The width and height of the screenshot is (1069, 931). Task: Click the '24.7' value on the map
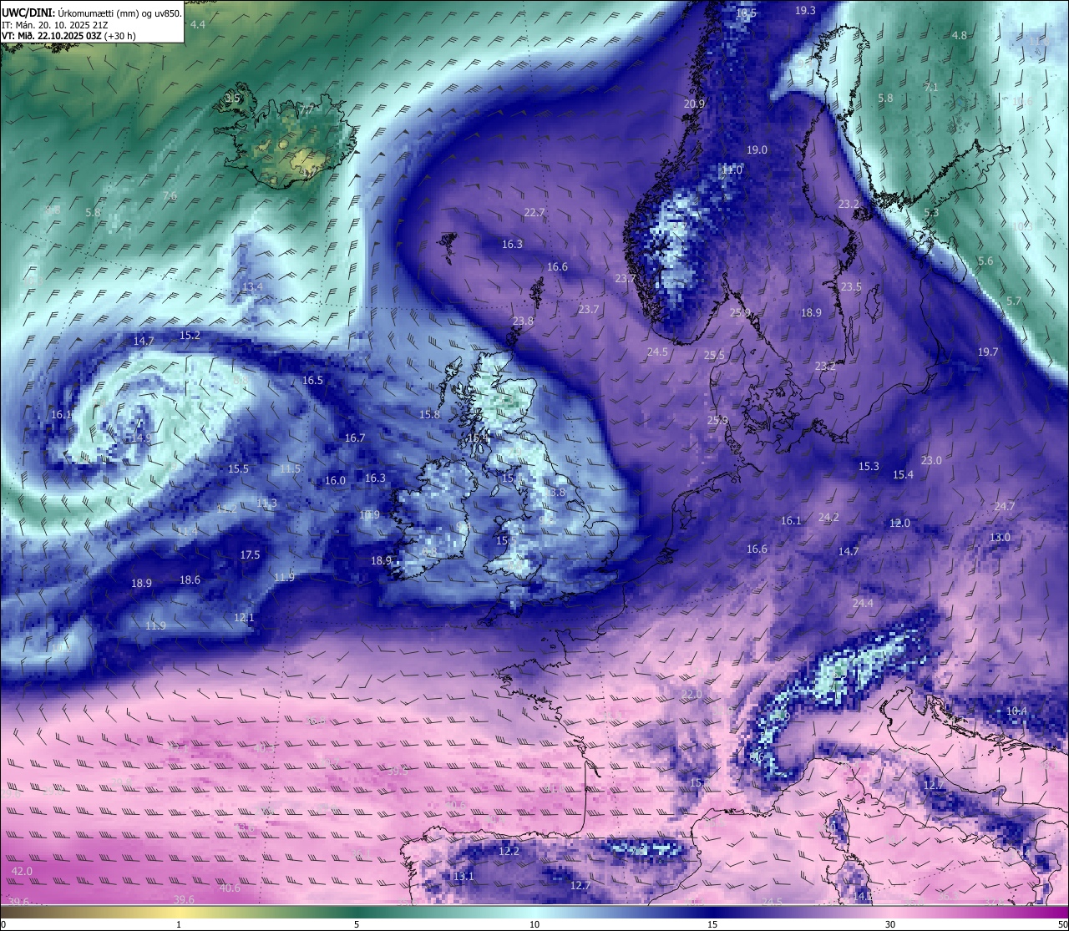1005,507
